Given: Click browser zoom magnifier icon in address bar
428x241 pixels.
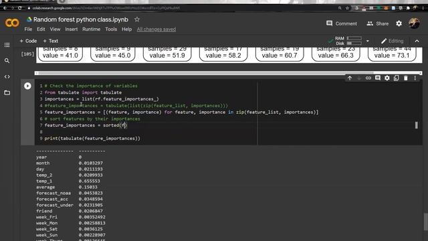Looking at the screenshot, I should [340, 8].
